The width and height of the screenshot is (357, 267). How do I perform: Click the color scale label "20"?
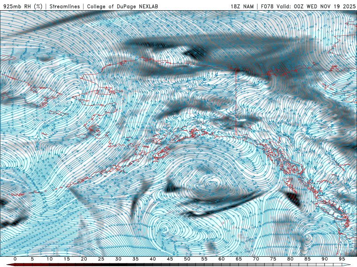pos(84,259)
